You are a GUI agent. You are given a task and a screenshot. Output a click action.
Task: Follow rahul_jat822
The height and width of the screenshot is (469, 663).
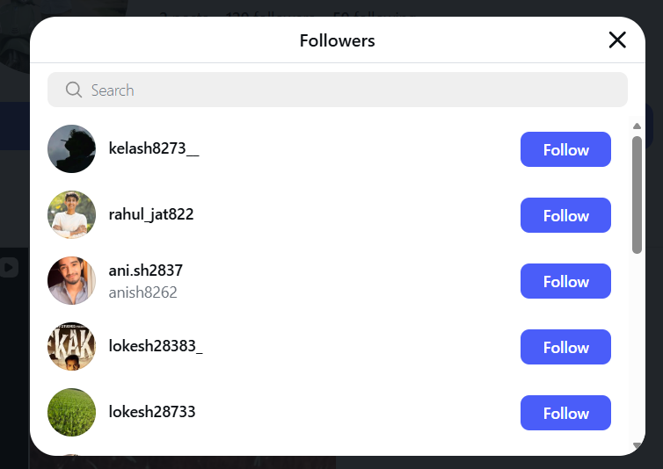(565, 215)
